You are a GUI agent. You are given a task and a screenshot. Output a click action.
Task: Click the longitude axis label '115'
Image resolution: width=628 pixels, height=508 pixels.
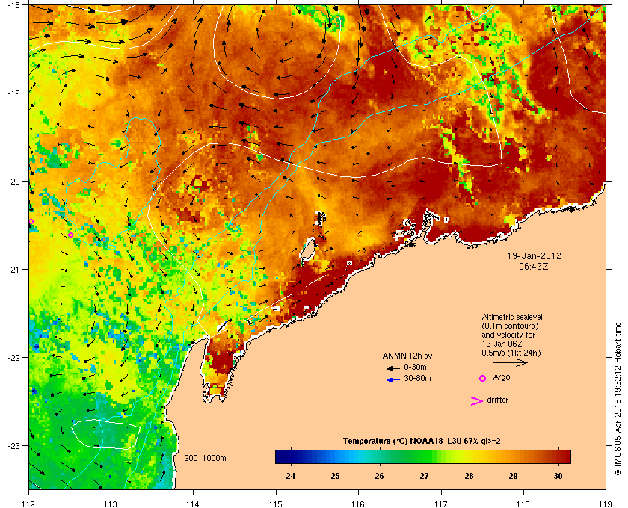click(276, 504)
